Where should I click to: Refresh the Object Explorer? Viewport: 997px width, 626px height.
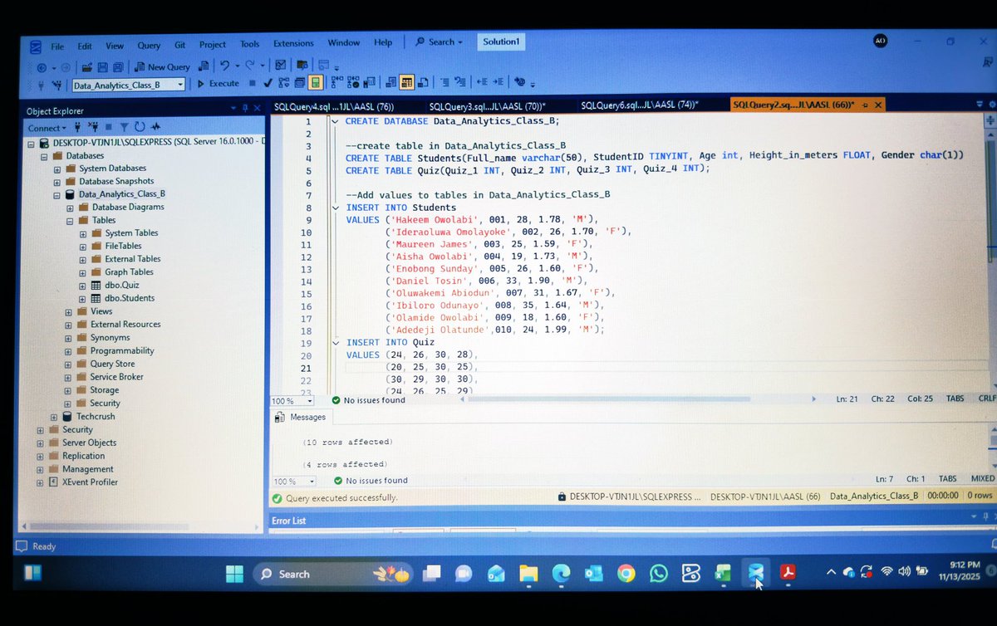click(x=140, y=126)
